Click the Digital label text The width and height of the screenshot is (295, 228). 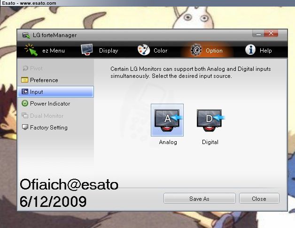[210, 142]
